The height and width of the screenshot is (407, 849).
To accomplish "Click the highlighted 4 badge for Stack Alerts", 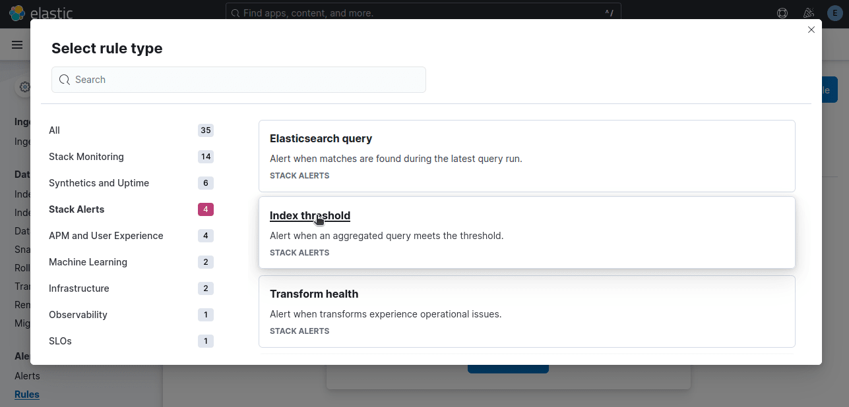I will coord(206,209).
